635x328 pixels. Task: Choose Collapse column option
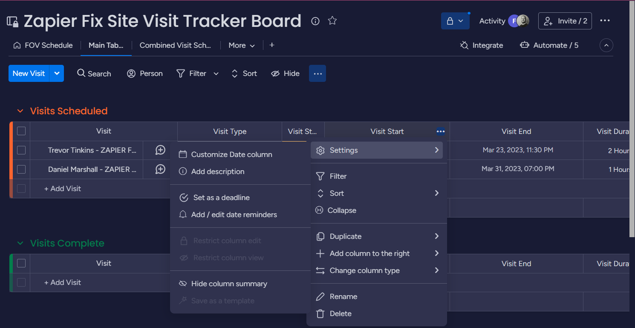[377, 210]
